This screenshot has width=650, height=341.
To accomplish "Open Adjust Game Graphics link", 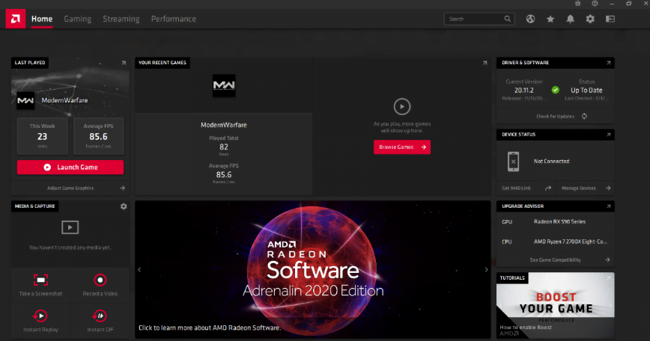I will 70,188.
